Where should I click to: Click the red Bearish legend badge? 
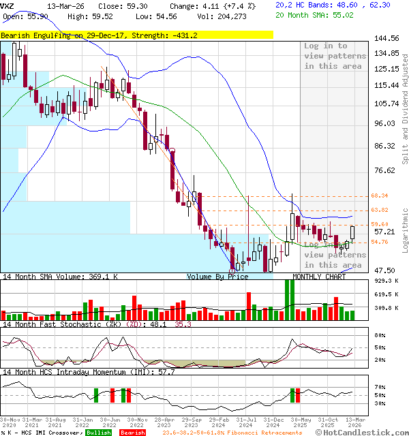[x=132, y=432]
